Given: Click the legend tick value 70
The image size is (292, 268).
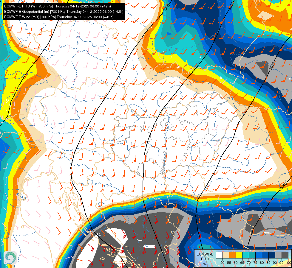Looking at the screenshot, I should 249,263.
